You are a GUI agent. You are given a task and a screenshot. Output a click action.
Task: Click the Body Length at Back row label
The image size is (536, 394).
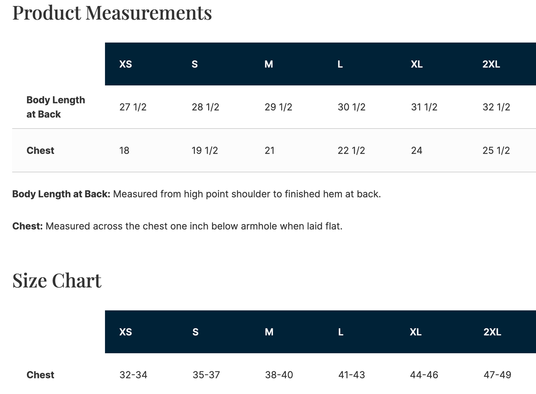[x=56, y=107]
